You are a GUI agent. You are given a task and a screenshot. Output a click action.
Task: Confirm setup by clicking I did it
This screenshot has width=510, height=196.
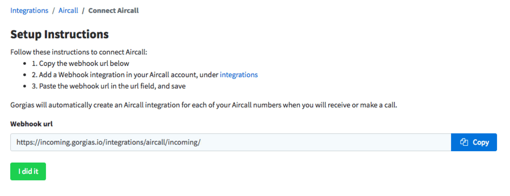click(x=28, y=171)
